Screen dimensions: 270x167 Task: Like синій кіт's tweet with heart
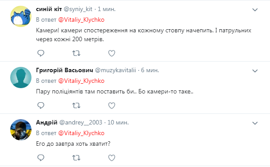click(112, 53)
